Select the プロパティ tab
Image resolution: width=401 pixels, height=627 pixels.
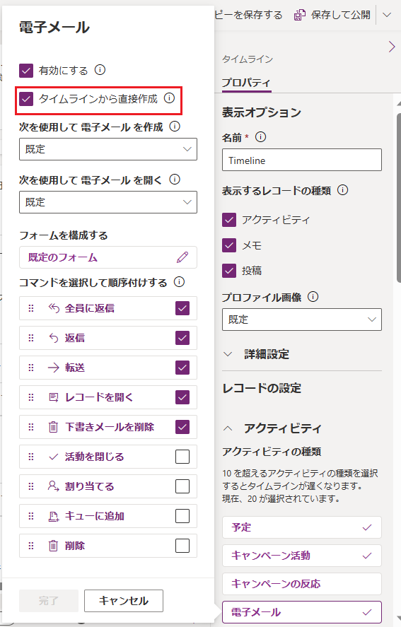coord(247,83)
